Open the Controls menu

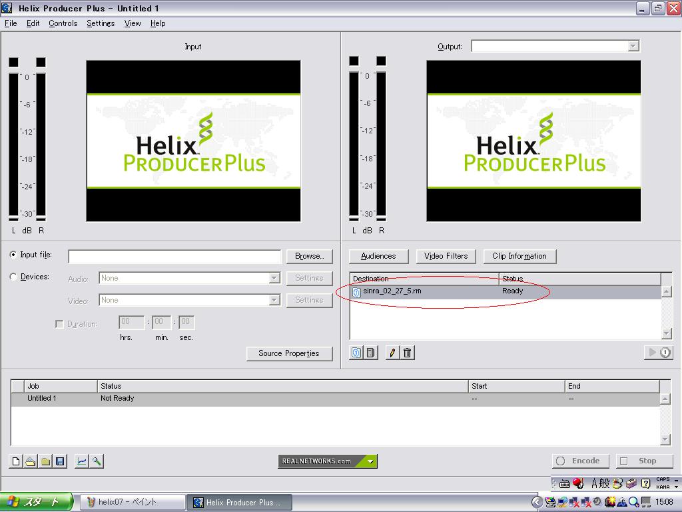point(63,23)
